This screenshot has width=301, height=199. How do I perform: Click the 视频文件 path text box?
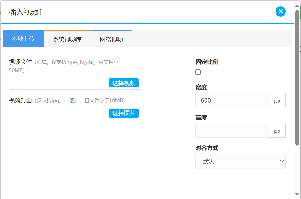[59, 83]
